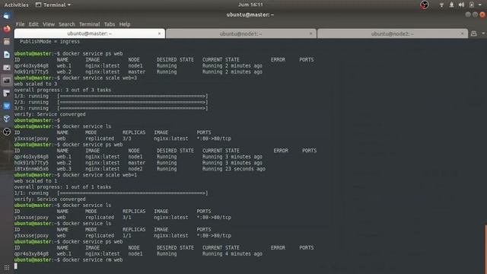Click the 'web scaled to 1' output line

coord(36,181)
